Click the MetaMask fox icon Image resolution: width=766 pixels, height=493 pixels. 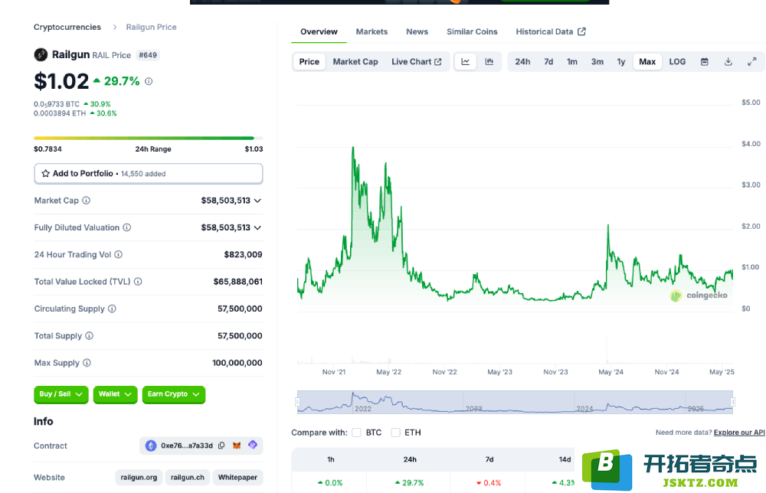tap(237, 446)
